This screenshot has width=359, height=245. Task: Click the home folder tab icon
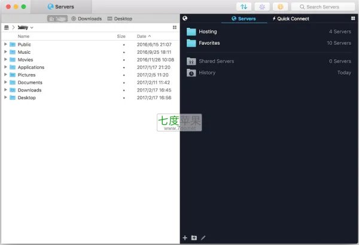(x=57, y=19)
